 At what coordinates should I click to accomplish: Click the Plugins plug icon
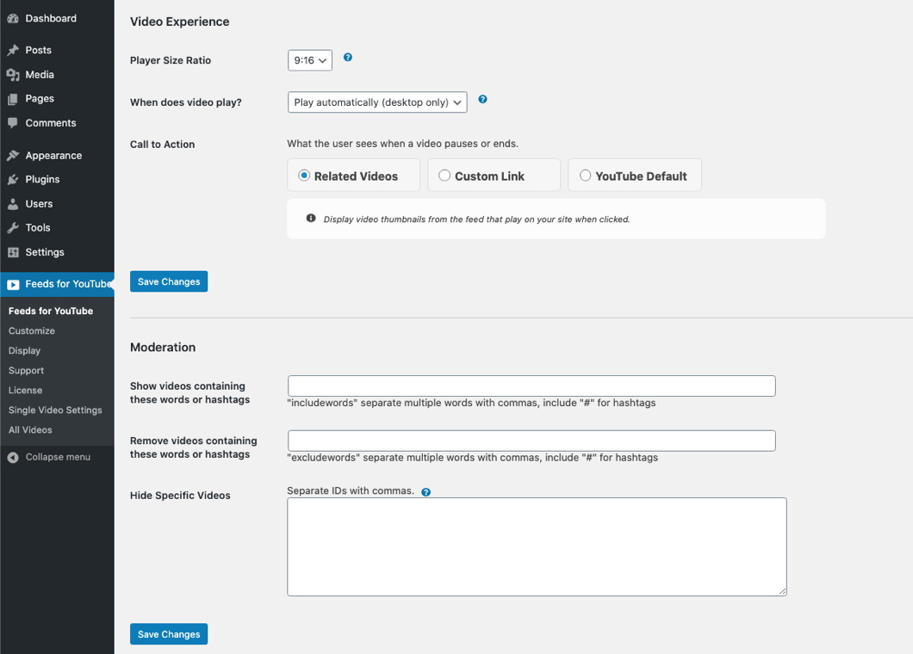click(13, 180)
